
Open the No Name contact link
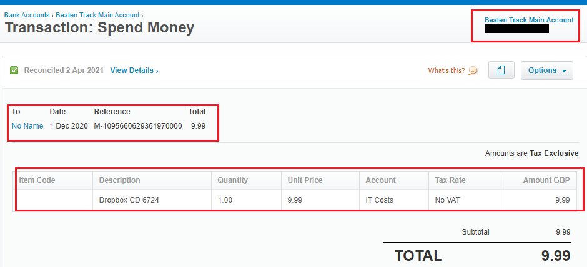(x=27, y=126)
